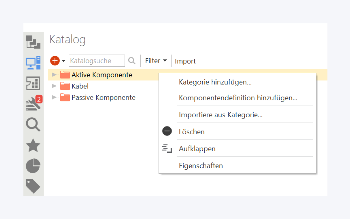The width and height of the screenshot is (350, 219).
Task: Click inside the Katalogsuche search field
Action: point(97,61)
